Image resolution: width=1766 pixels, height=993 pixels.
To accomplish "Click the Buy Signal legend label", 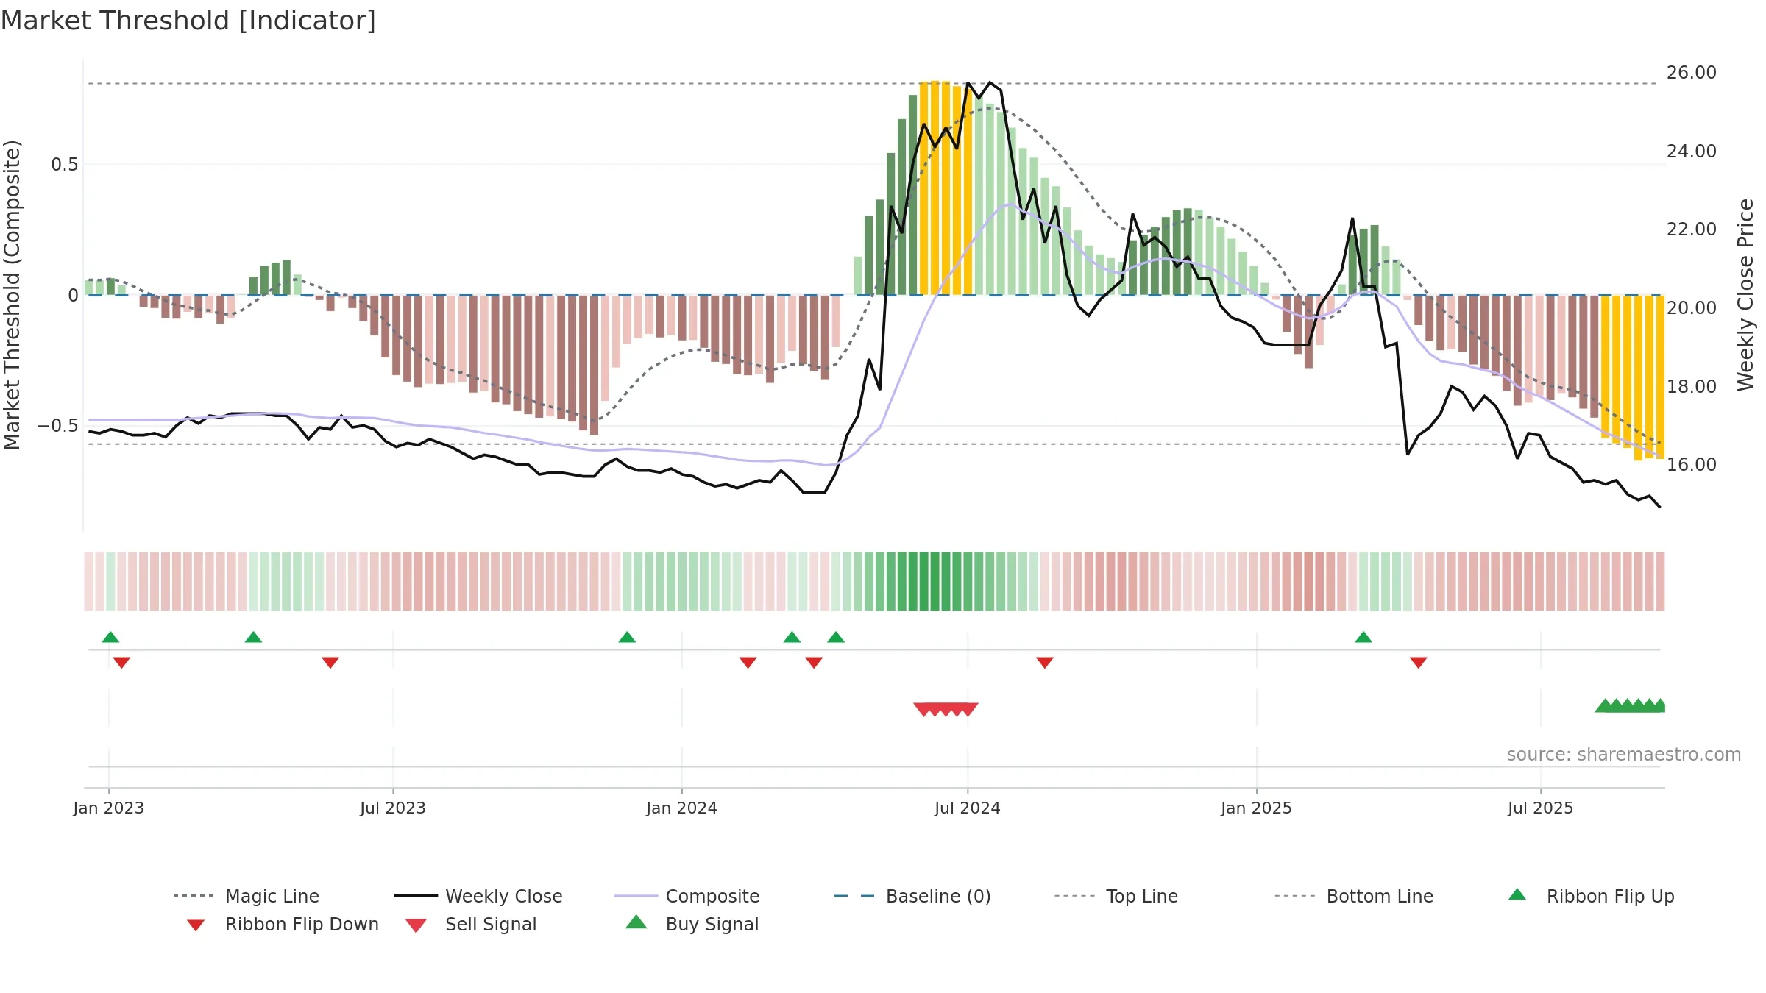I will [x=712, y=924].
